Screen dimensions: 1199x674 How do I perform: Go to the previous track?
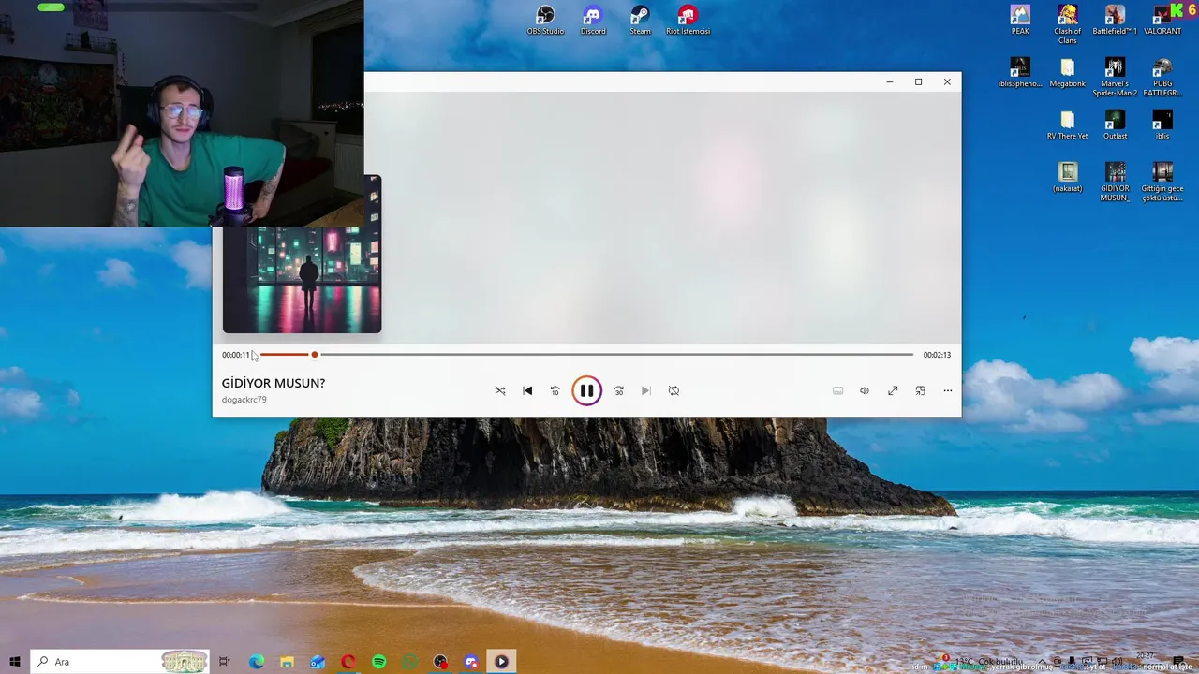(527, 390)
